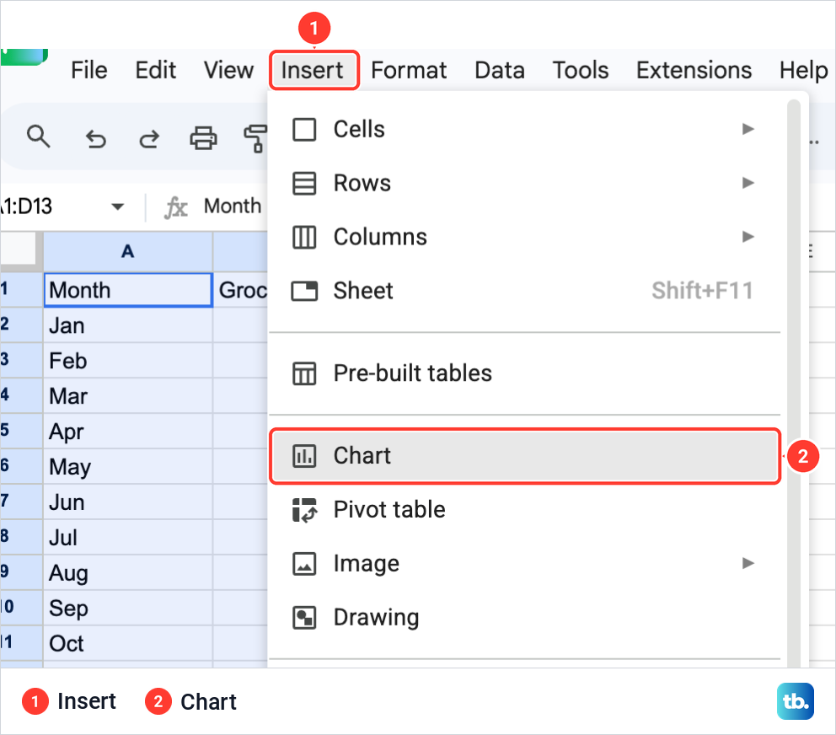Click the fx formula icon
836x735 pixels.
pos(176,207)
